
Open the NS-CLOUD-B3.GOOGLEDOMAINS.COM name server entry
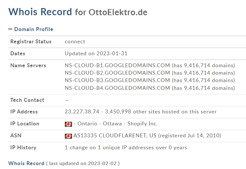click(118, 80)
